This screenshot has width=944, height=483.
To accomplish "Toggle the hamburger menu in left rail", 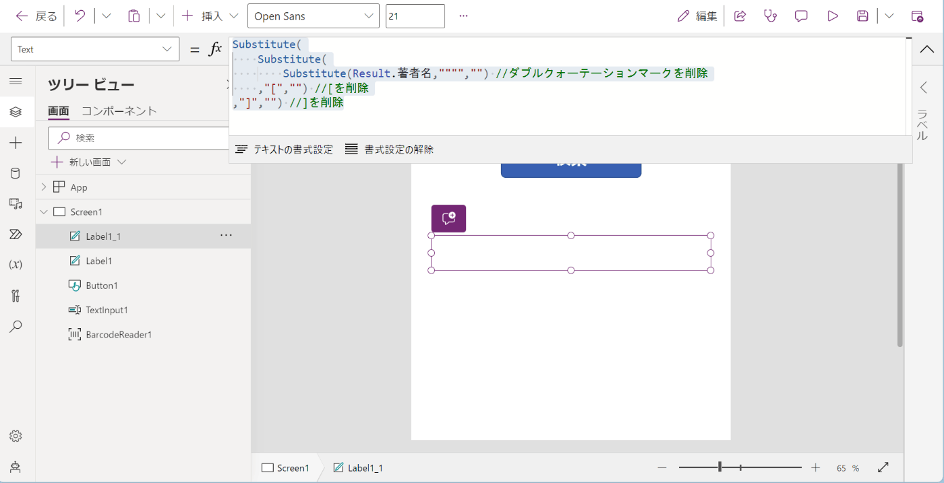I will tap(16, 81).
